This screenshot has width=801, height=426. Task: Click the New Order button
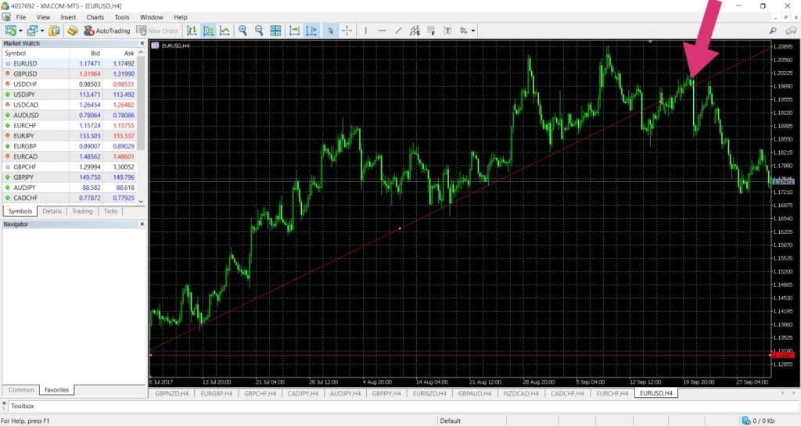coord(157,30)
